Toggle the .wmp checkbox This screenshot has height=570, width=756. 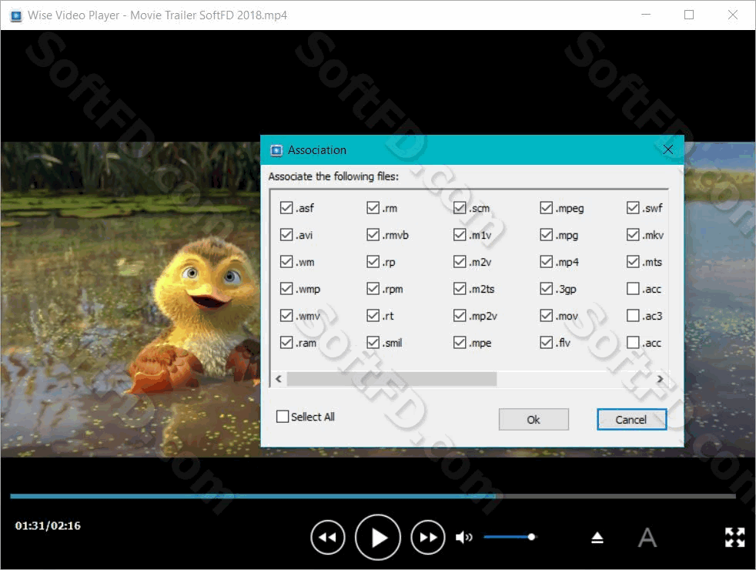coord(286,289)
